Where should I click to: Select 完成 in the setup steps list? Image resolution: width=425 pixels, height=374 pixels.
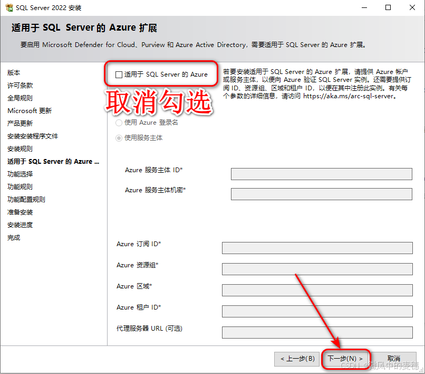pyautogui.click(x=14, y=238)
